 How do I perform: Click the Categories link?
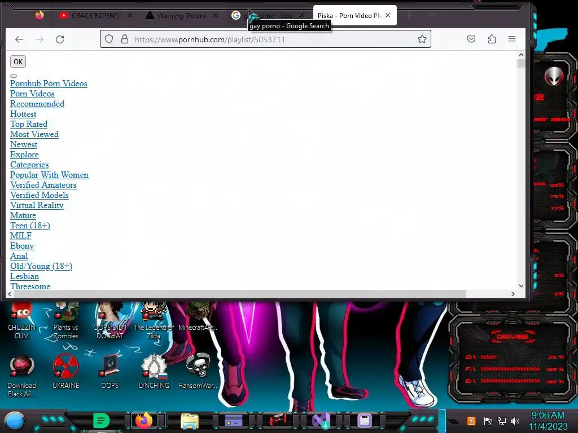29,165
